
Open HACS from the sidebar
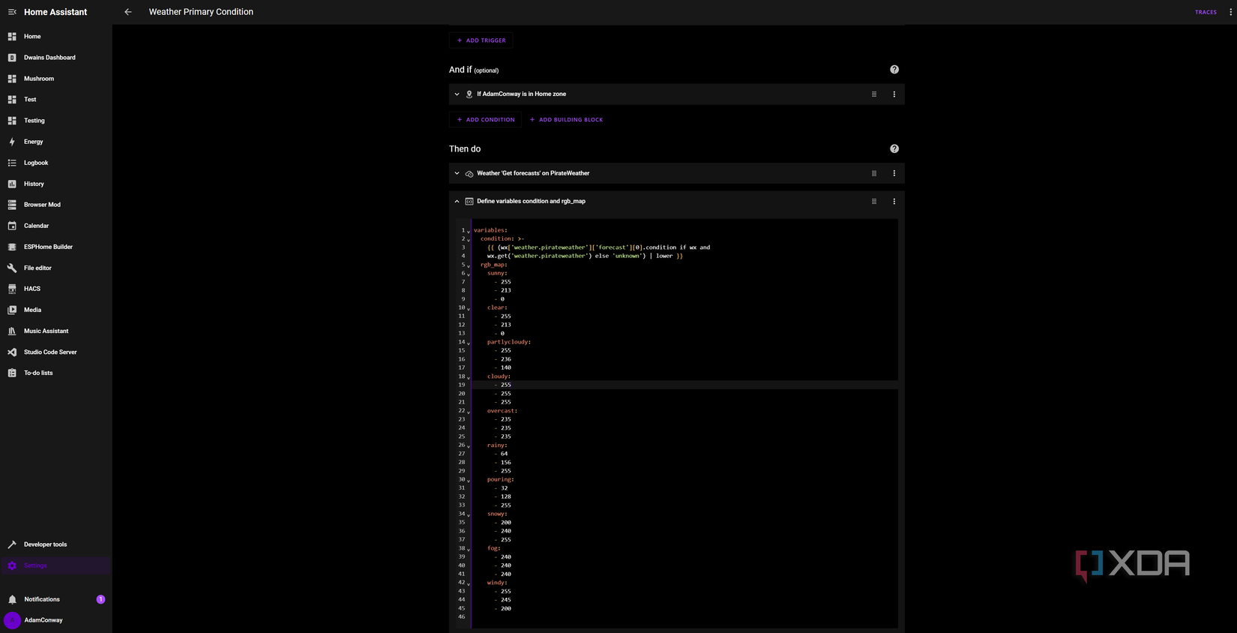point(55,289)
